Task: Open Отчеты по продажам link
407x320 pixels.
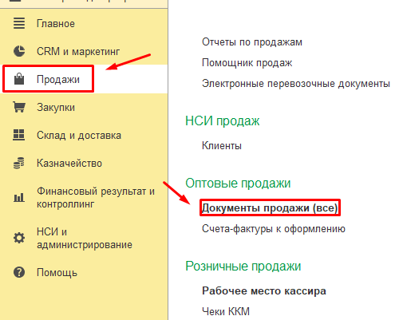Action: tap(252, 42)
